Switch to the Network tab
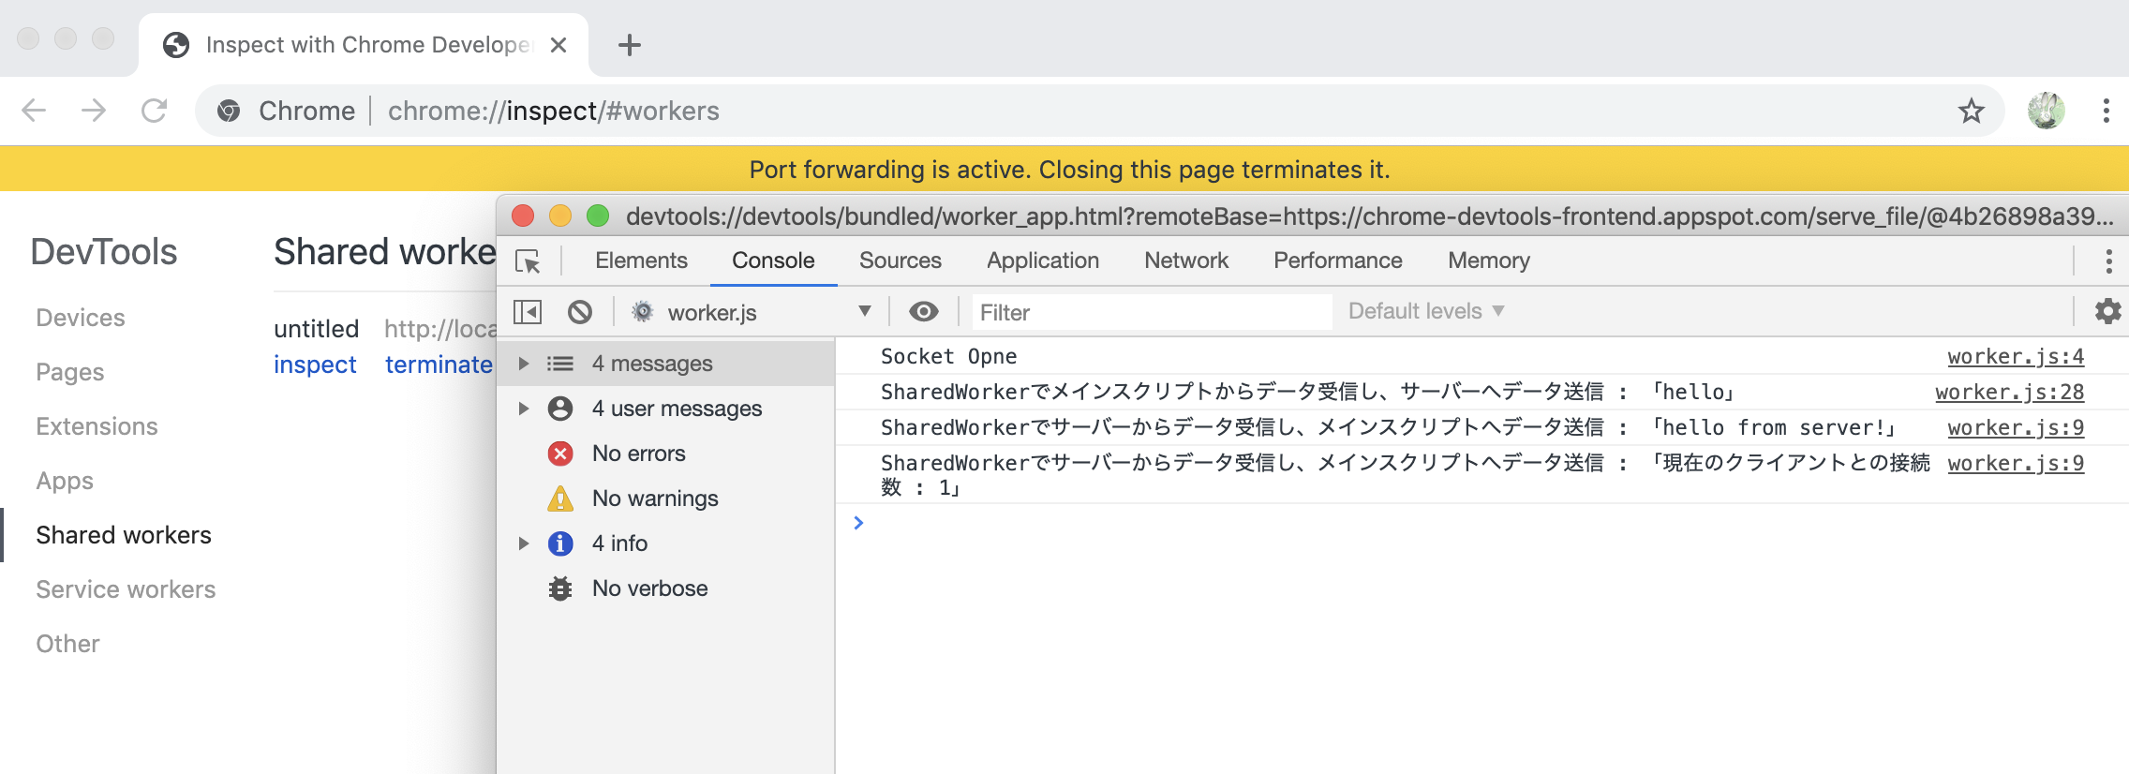This screenshot has height=774, width=2129. 1186,260
